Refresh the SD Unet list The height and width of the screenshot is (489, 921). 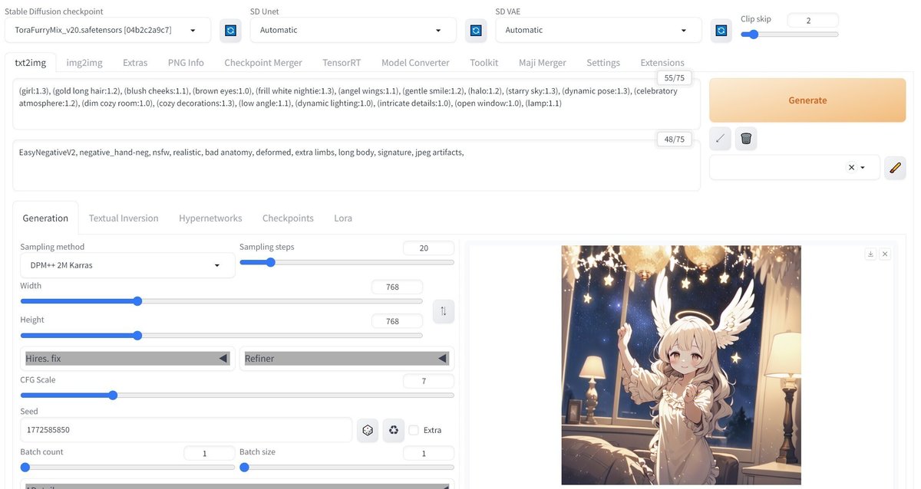(x=475, y=30)
